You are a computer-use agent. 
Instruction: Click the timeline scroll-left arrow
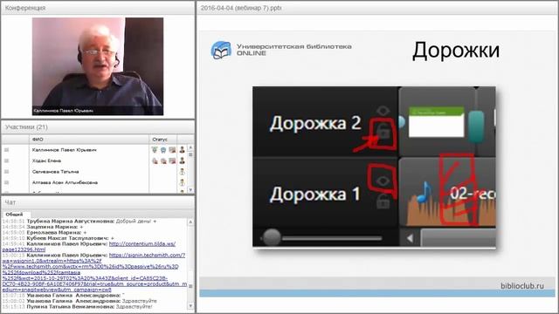(x=410, y=238)
